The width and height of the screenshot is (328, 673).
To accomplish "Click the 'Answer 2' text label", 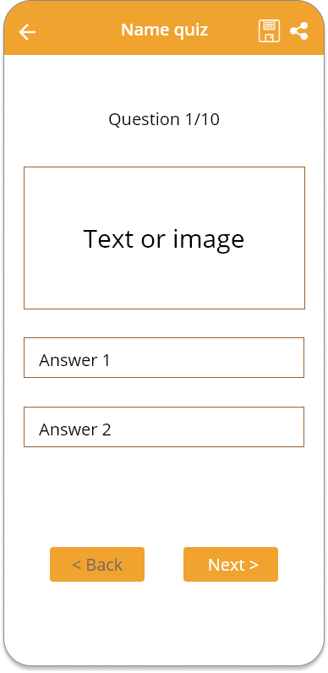I will click(75, 430).
